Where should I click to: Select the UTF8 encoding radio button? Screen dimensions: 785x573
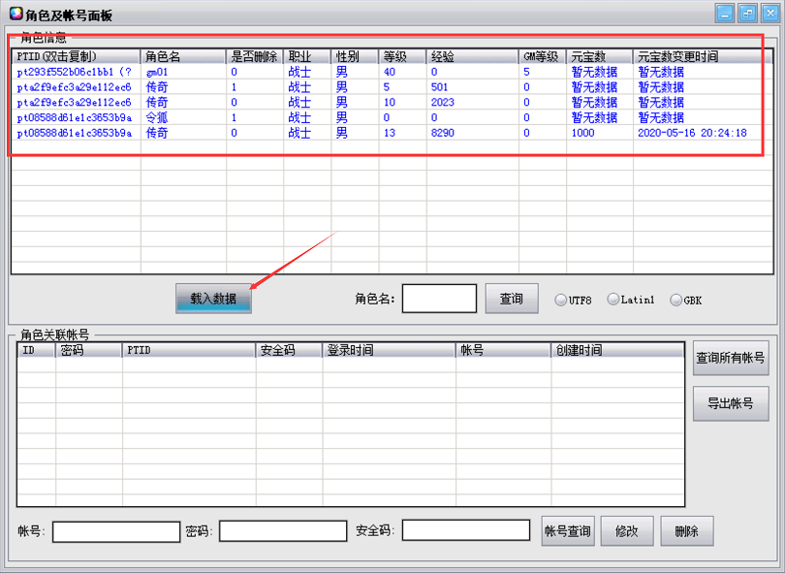[x=561, y=300]
